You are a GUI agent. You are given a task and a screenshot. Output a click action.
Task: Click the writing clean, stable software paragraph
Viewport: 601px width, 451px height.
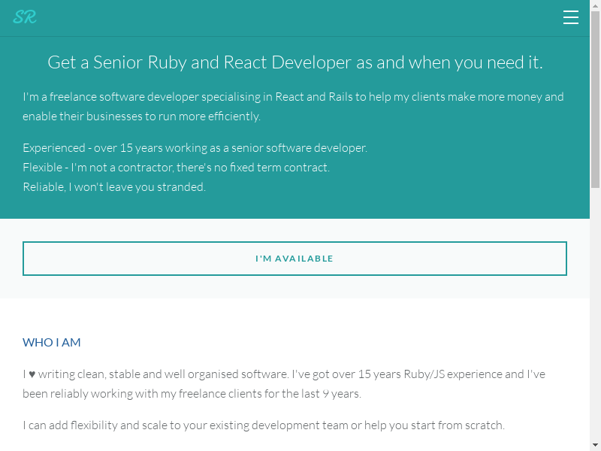283,383
